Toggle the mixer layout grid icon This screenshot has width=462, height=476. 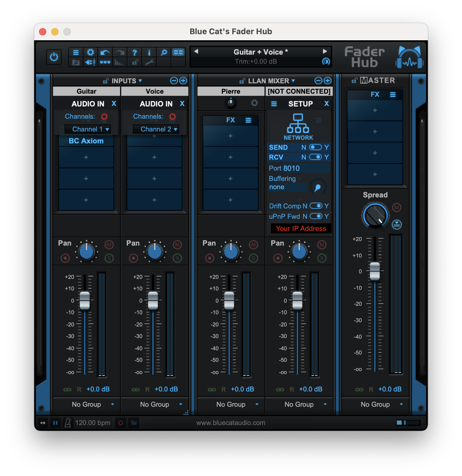point(178,52)
